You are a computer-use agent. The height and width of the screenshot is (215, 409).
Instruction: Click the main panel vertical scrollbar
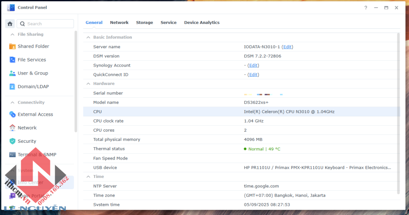tap(398, 113)
